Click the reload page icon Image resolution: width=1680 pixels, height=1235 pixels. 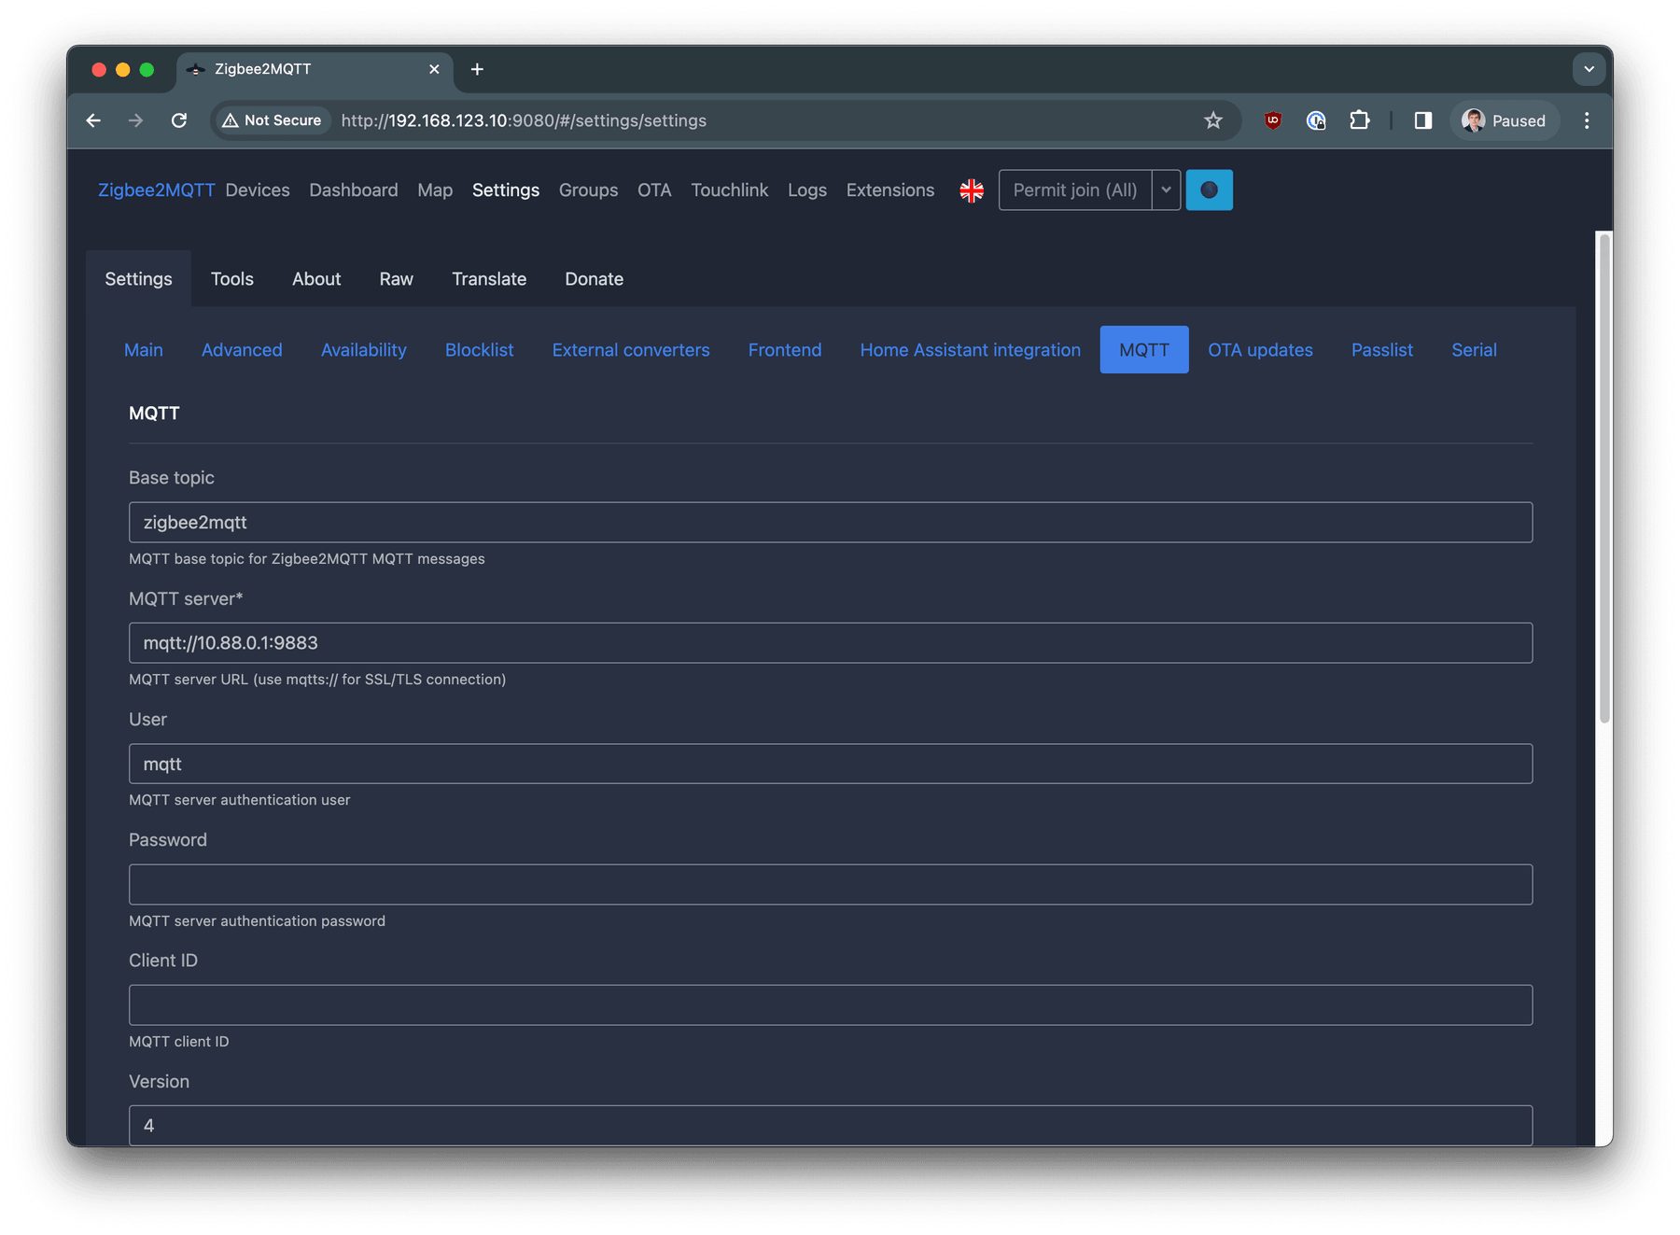point(180,120)
